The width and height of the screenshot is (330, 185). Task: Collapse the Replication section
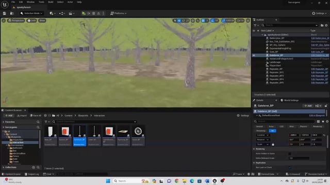point(254,163)
